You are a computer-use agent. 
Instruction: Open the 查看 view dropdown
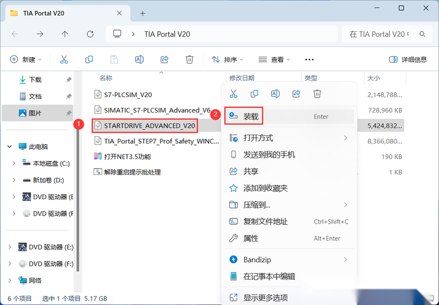pos(274,59)
